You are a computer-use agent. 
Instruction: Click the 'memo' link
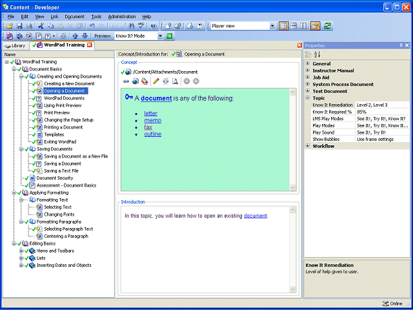pyautogui.click(x=153, y=120)
